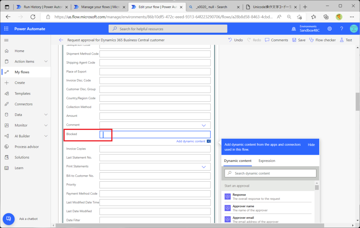This screenshot has height=228, width=360.
Task: Open browser zoom magnifier icon
Action: click(x=289, y=17)
